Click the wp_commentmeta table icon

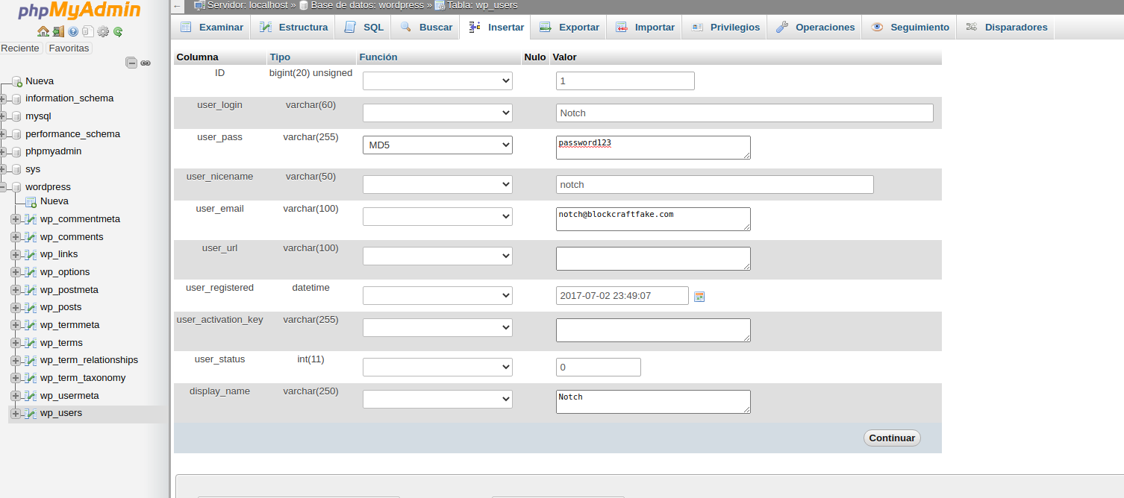tap(31, 219)
